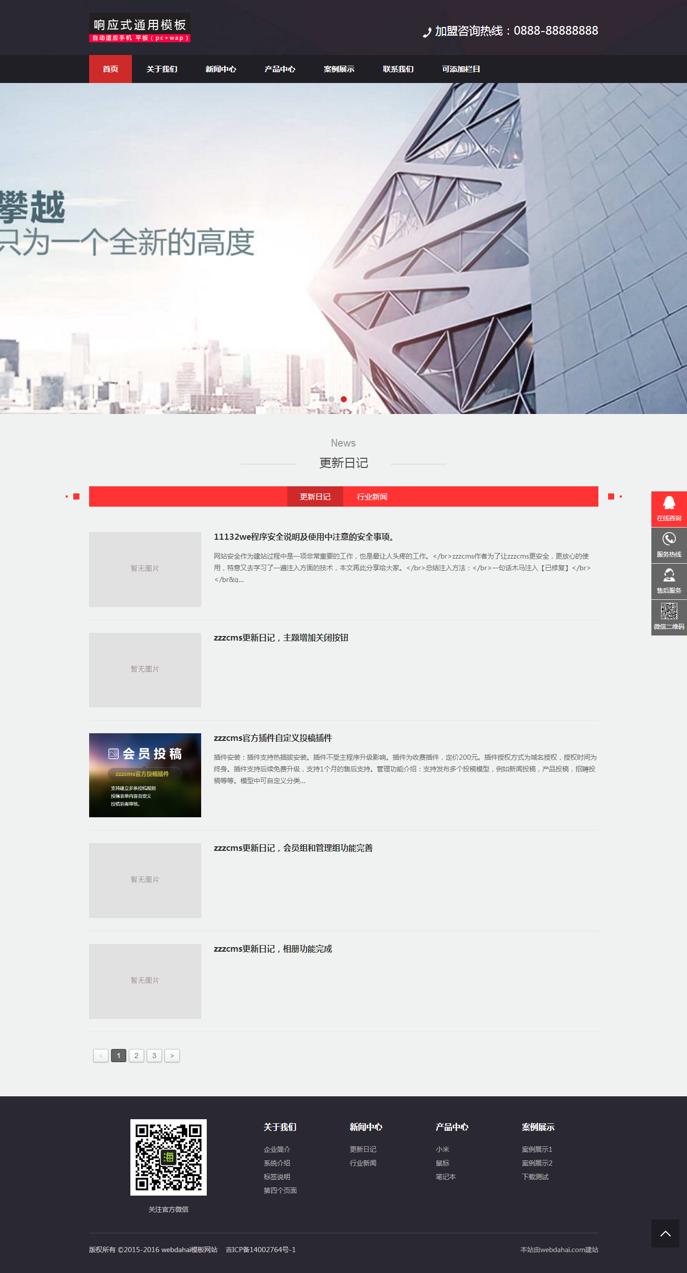The width and height of the screenshot is (687, 1273).
Task: Switch to the 更新日记 news tab
Action: point(315,496)
